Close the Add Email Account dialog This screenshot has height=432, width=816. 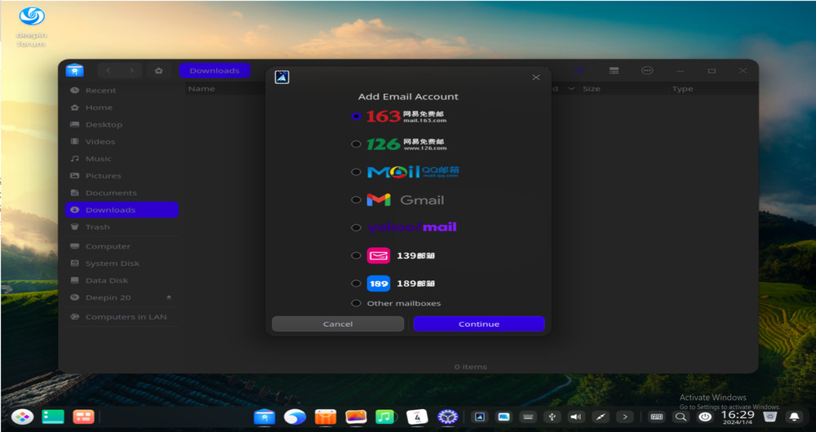pyautogui.click(x=536, y=77)
